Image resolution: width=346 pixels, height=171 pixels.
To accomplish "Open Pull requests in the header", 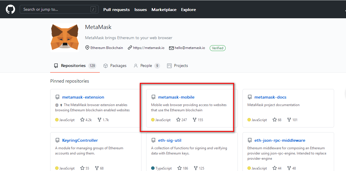I will [117, 10].
